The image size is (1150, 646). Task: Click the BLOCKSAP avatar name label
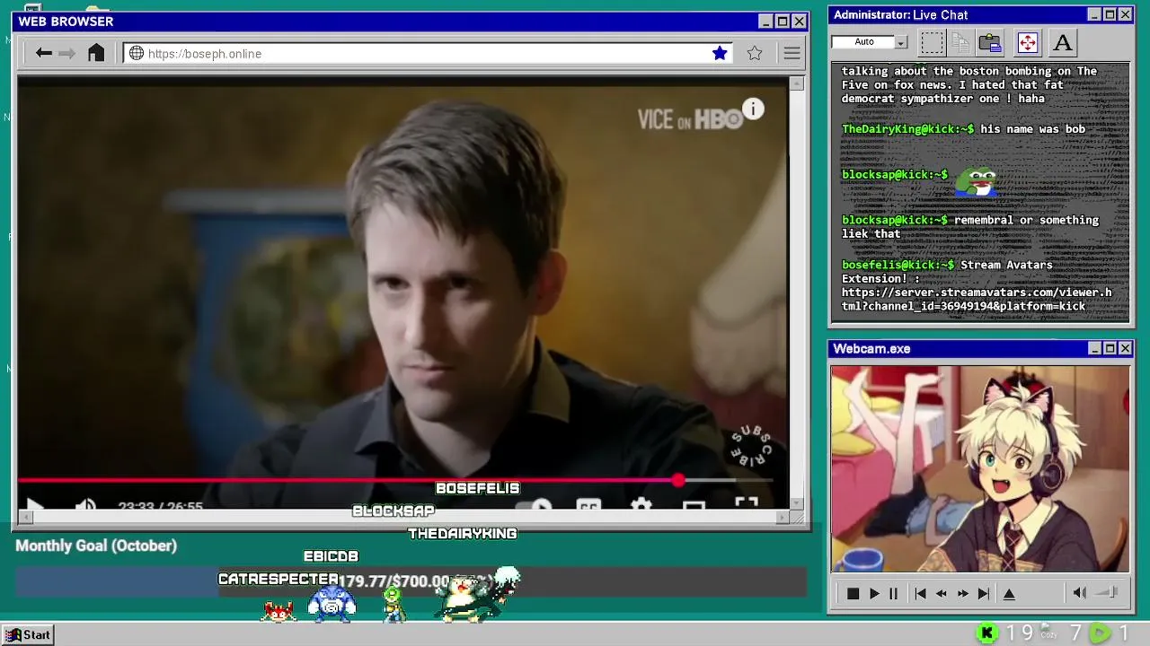394,511
